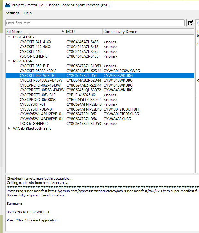Click MCU cell CYBLE-416045-02
Image resolution: width=199 pixels, height=233 pixels.
click(x=81, y=95)
